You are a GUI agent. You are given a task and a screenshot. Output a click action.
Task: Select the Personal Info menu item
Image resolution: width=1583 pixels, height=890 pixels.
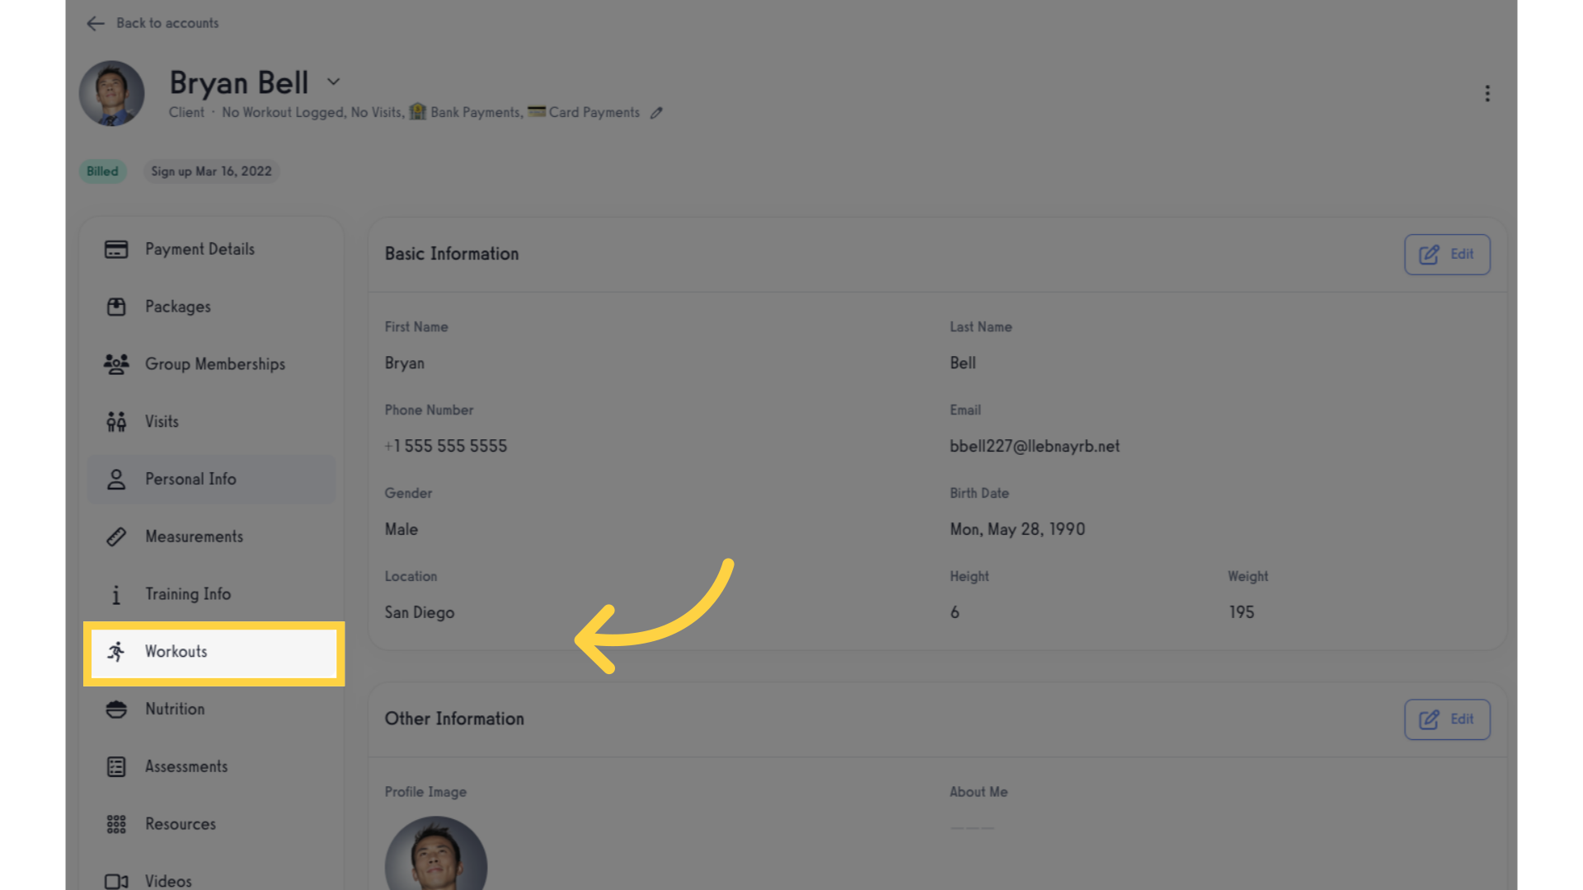[212, 480]
